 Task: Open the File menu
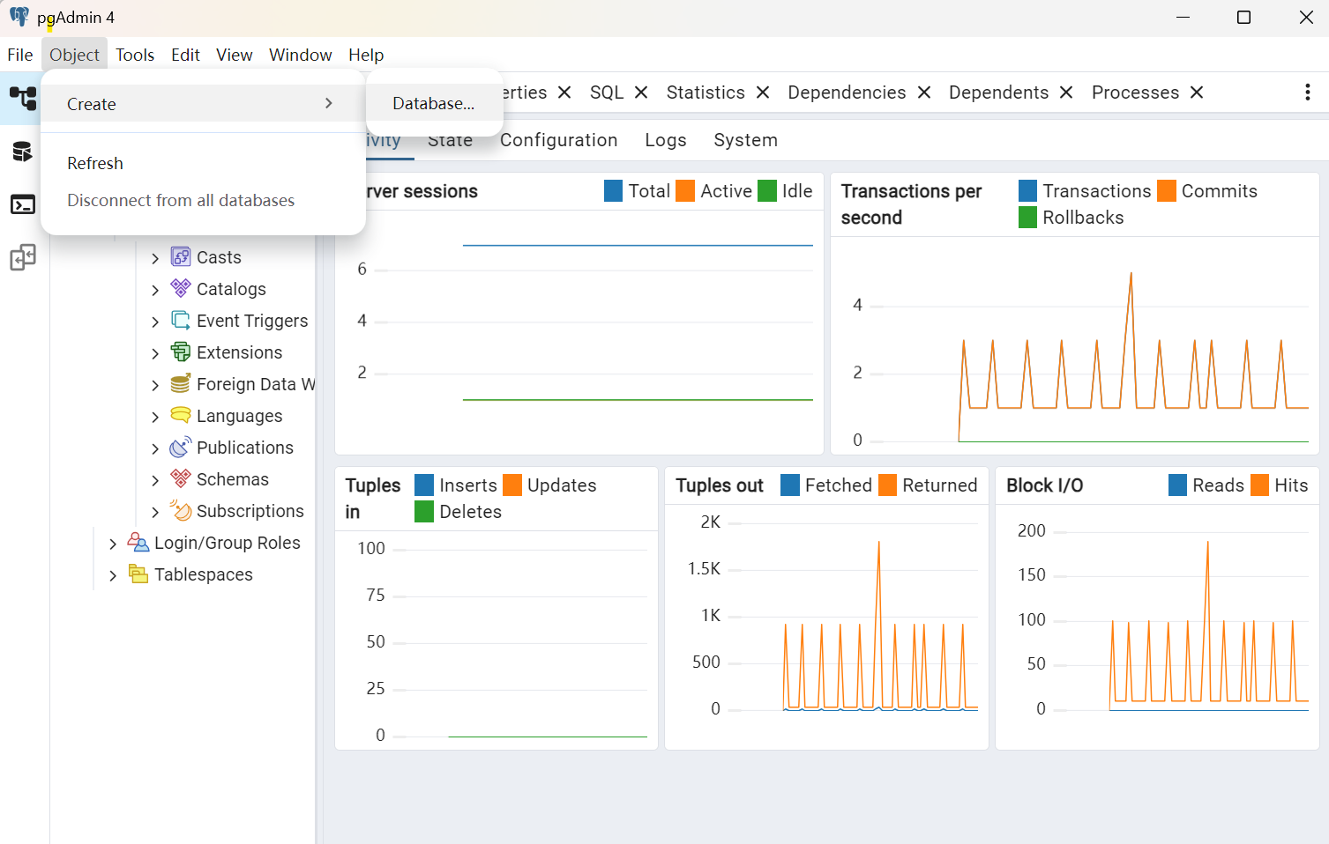tap(20, 55)
